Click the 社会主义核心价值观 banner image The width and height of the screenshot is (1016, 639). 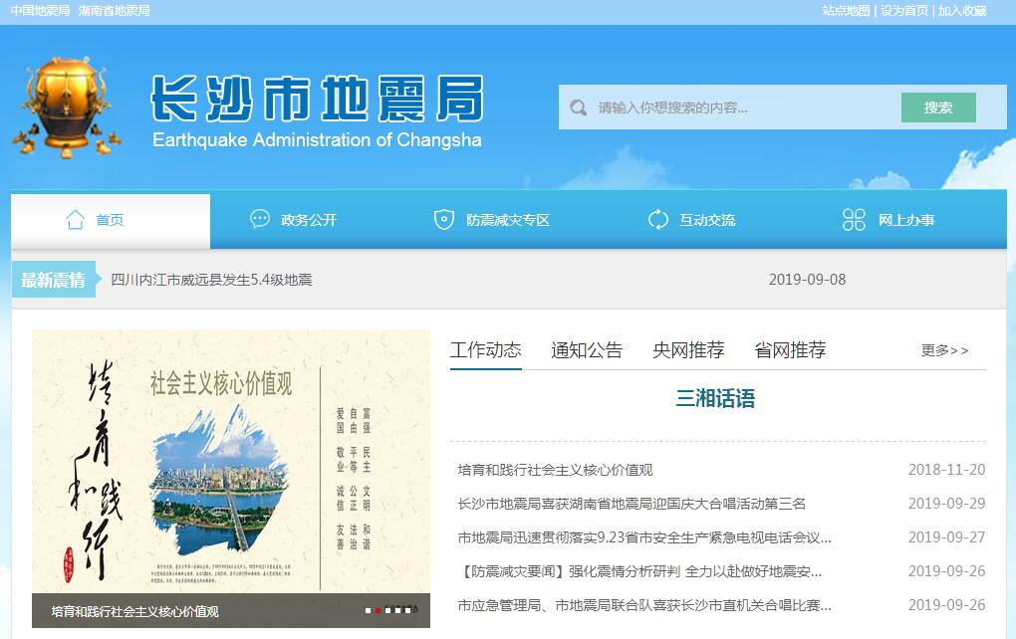tap(231, 463)
